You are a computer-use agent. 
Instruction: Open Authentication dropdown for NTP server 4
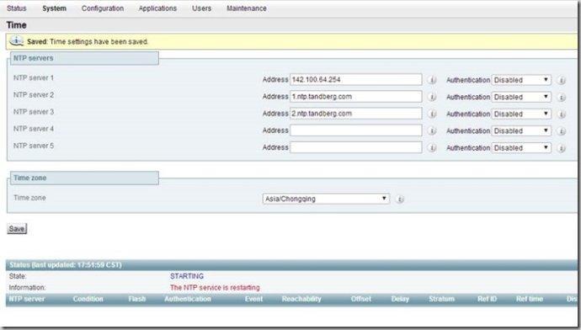521,130
